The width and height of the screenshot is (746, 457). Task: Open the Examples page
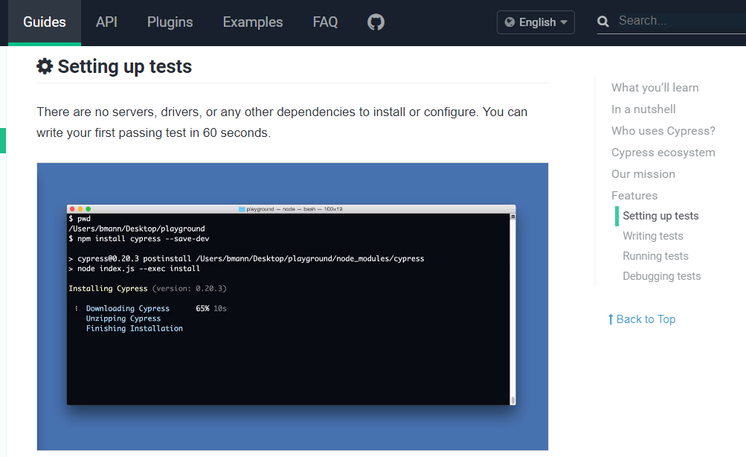click(x=253, y=22)
